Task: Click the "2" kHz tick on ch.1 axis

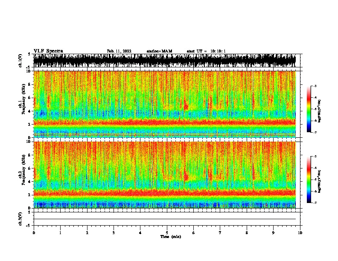Action: (x=30, y=125)
